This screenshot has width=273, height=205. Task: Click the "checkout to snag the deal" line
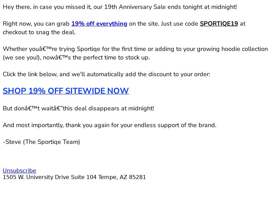tap(39, 32)
